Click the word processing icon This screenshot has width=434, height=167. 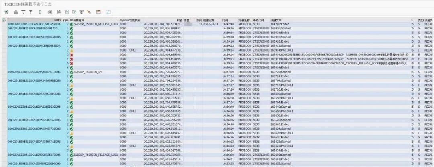coord(67,12)
